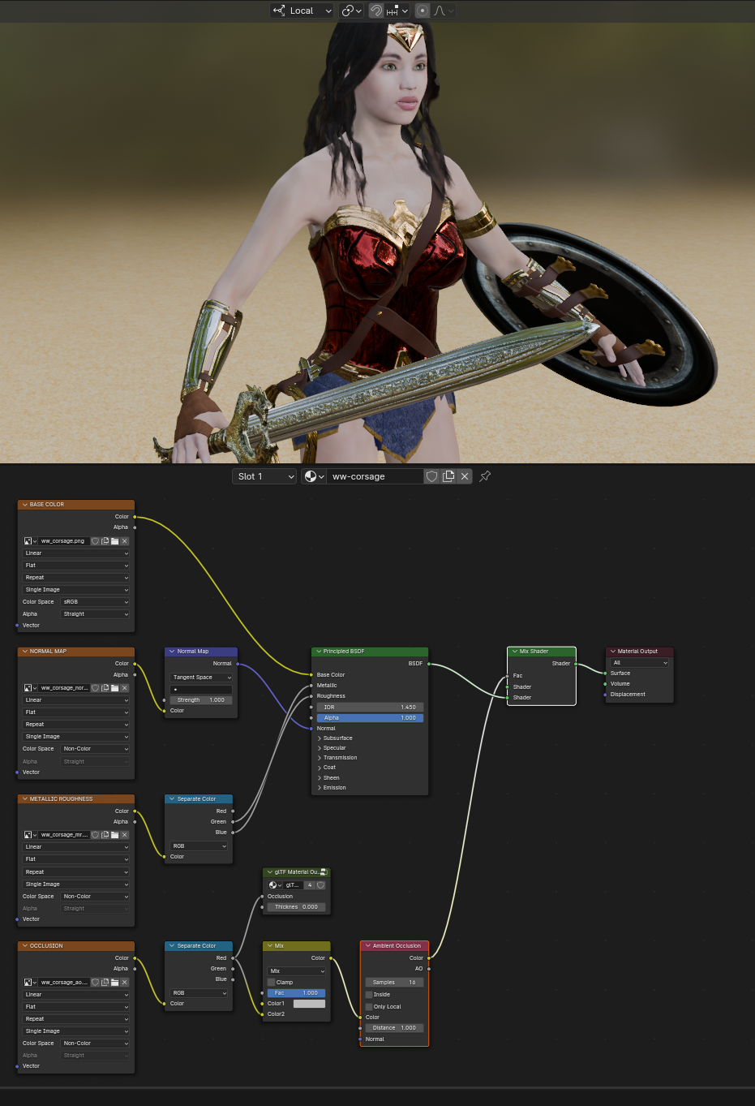The width and height of the screenshot is (755, 1106).
Task: Open the material browse sphere icon
Action: tap(313, 476)
